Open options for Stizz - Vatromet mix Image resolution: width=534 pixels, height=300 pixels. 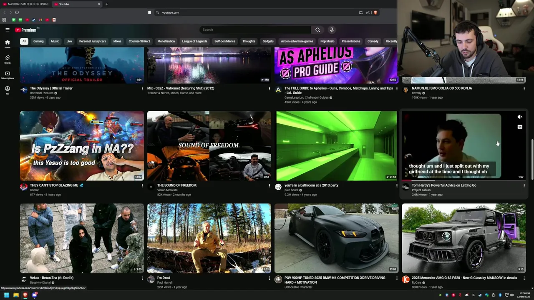coord(269,88)
